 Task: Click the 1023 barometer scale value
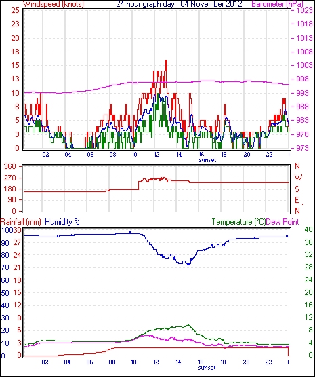(304, 10)
